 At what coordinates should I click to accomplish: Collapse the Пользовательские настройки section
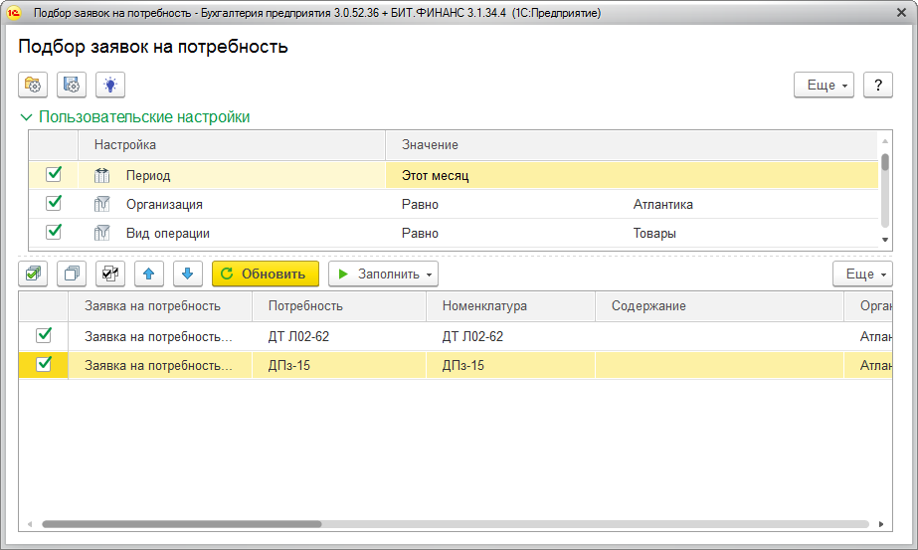click(27, 117)
